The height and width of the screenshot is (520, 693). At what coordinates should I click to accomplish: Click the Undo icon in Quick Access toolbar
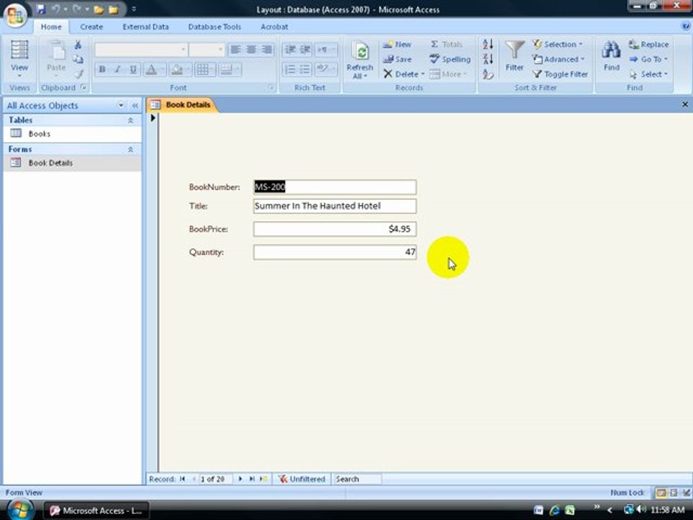tap(56, 9)
